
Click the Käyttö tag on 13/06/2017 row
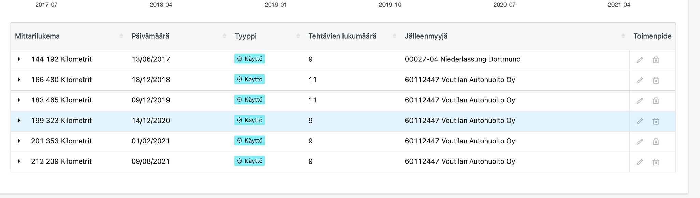pyautogui.click(x=250, y=59)
